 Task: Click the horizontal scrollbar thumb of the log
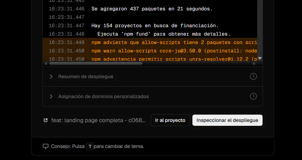point(96,64)
